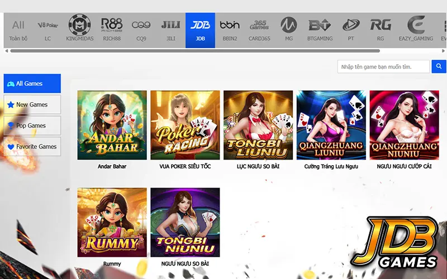Click the left arrow of provider scrollbar
This screenshot has width=447, height=279.
click(x=6, y=51)
